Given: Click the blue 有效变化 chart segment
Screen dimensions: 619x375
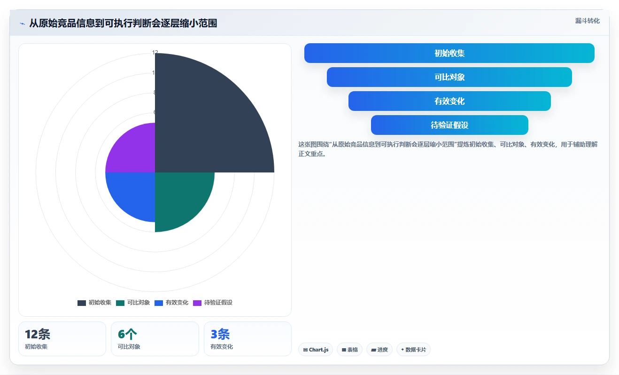Looking at the screenshot, I should 134,193.
